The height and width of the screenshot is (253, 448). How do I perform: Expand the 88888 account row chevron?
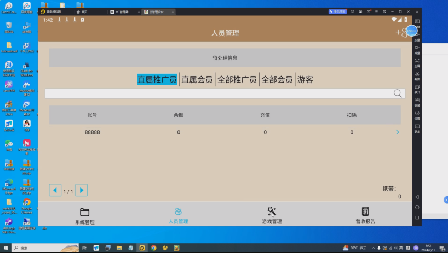pyautogui.click(x=397, y=132)
